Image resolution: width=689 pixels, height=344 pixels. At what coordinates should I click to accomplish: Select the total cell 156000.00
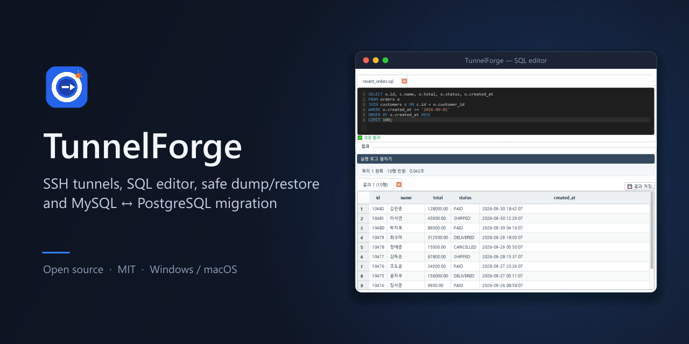[x=438, y=276]
